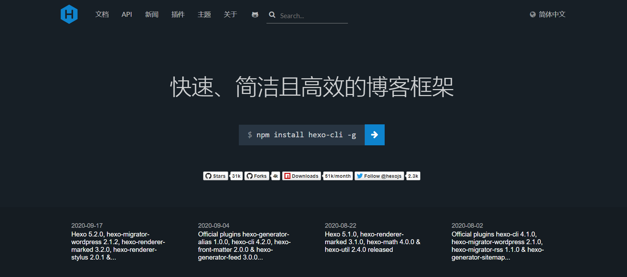
Task: Open the 关于 about page
Action: pos(230,14)
